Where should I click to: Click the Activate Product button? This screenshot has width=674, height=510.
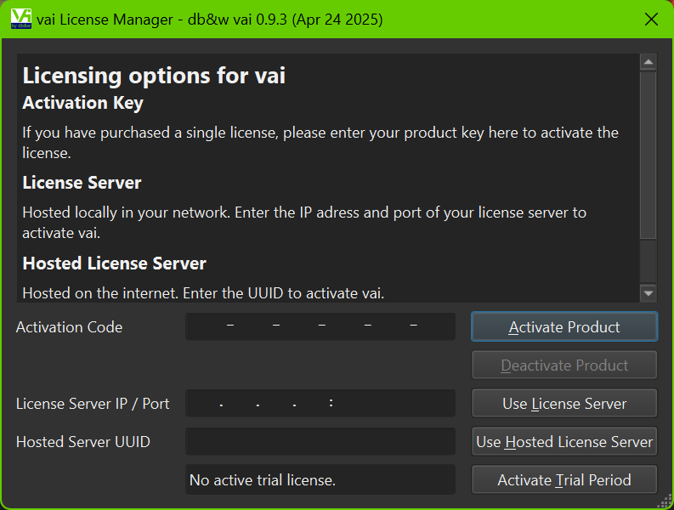564,326
